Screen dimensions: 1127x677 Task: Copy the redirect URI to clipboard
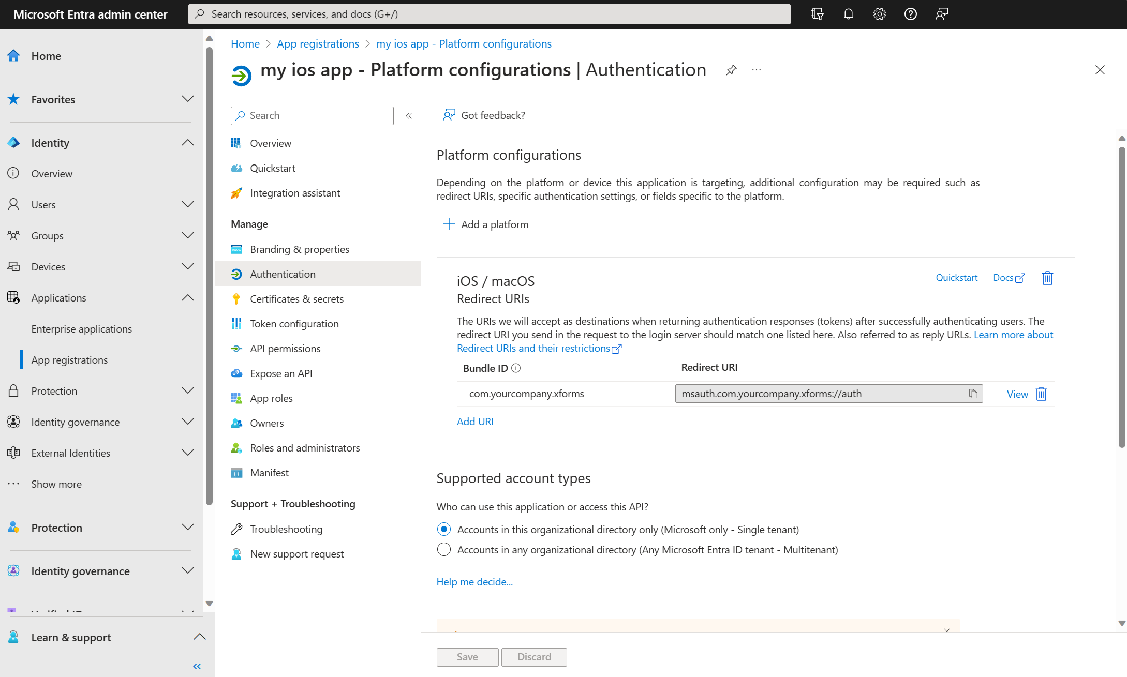[973, 394]
